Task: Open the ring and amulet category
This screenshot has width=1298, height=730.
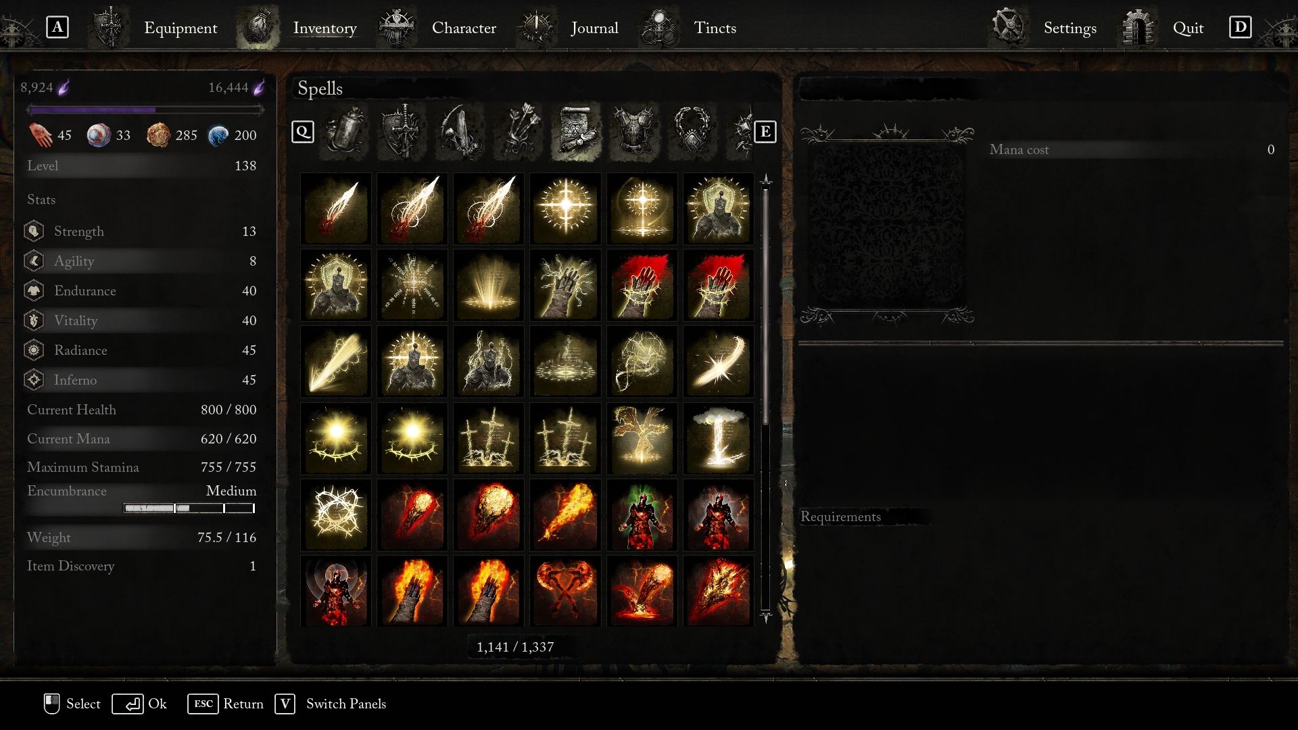Action: [692, 131]
